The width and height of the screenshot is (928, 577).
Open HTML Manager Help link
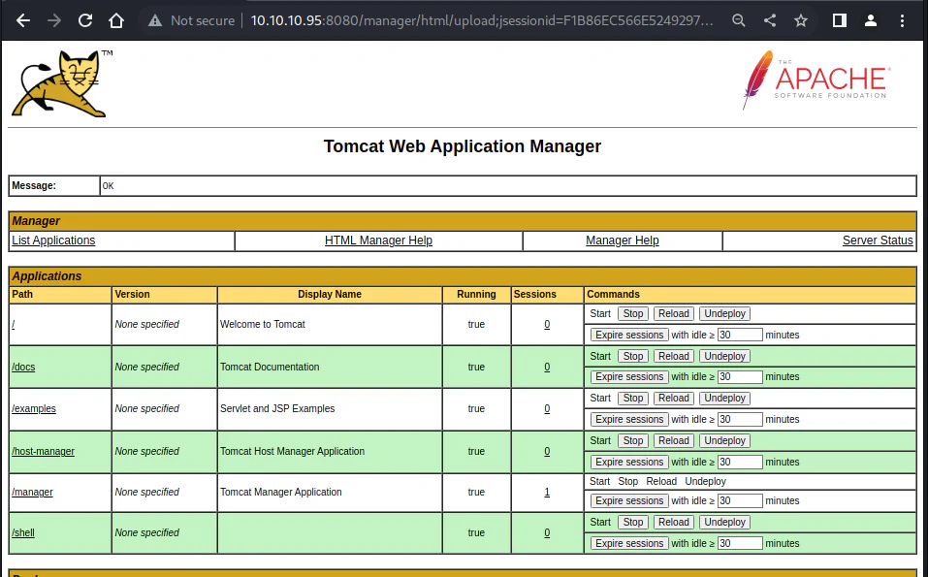378,240
